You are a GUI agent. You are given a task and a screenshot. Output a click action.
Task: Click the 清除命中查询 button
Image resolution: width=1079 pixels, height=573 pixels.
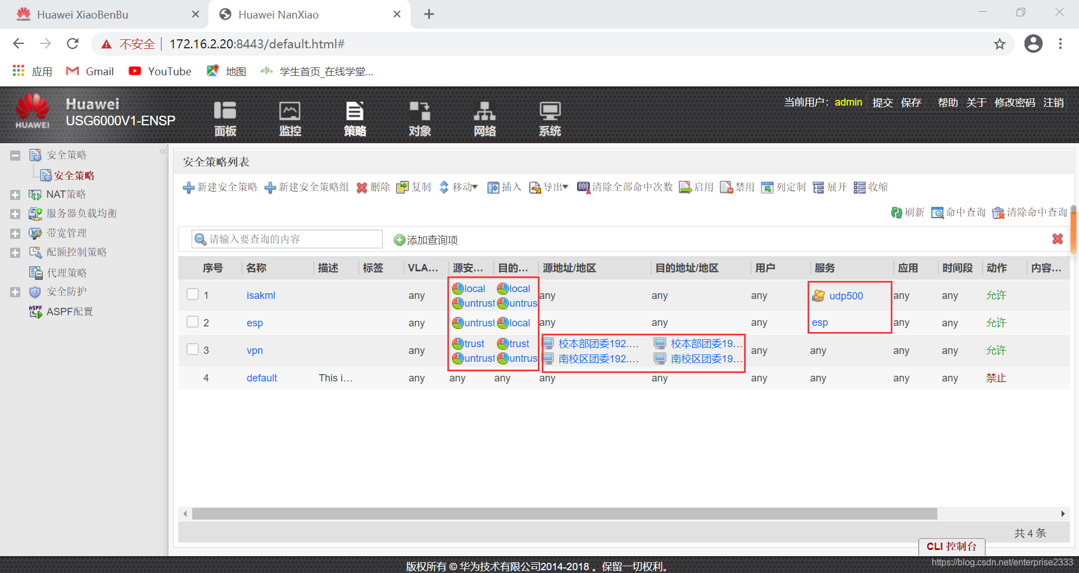(1030, 212)
